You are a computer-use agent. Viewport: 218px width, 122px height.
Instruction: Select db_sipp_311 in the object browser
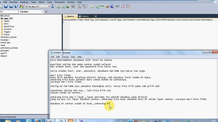pyautogui.click(x=7, y=18)
